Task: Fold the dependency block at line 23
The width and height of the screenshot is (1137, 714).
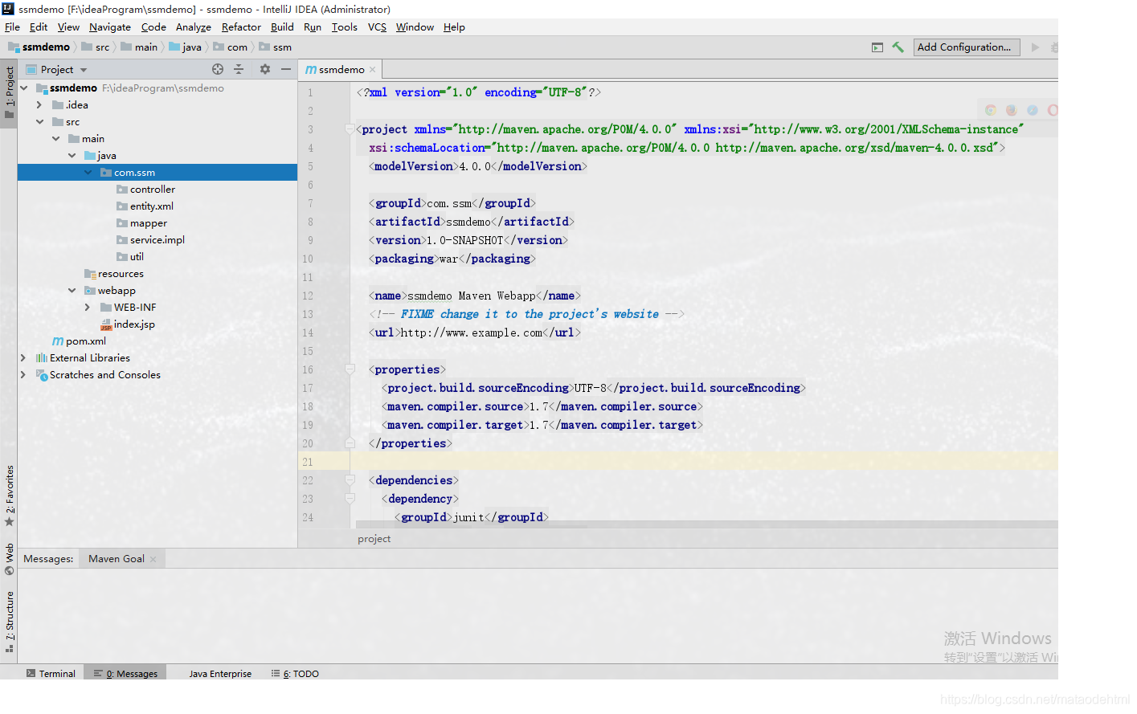Action: [350, 499]
